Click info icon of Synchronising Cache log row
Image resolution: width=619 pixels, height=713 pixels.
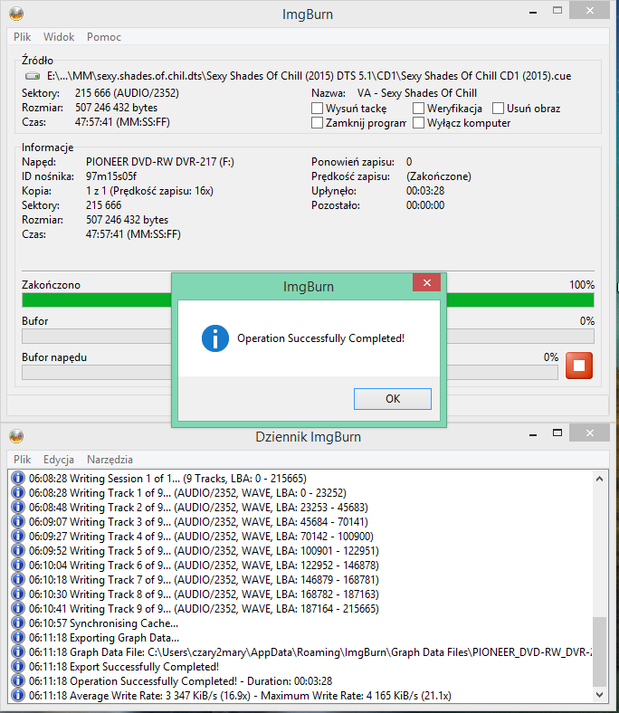pos(18,623)
